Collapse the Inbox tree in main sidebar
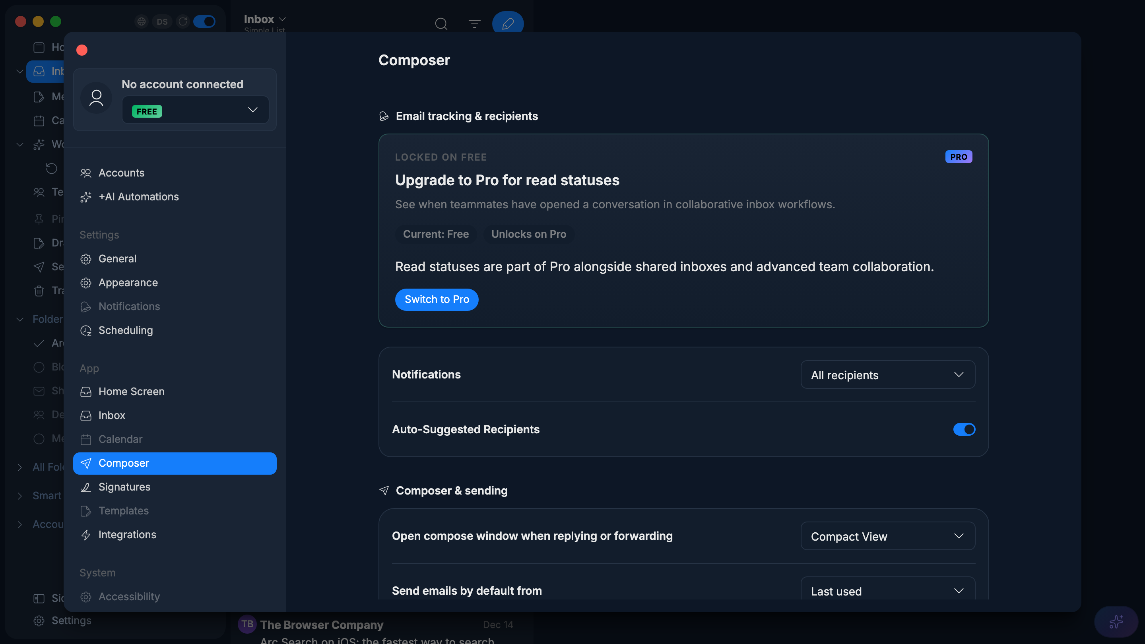The image size is (1145, 644). point(19,71)
